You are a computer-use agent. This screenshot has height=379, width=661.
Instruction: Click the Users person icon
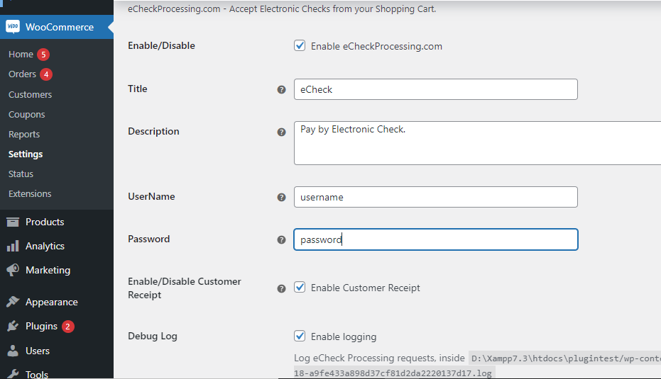pyautogui.click(x=13, y=351)
